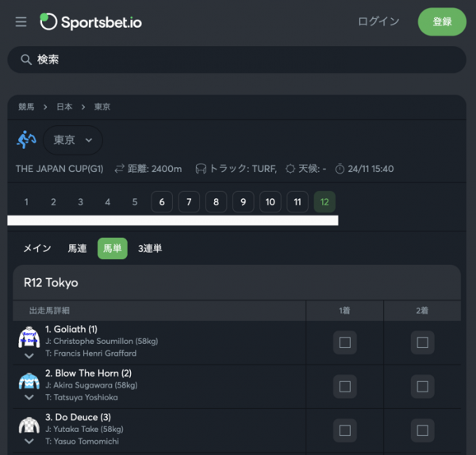476x455 pixels.
Task: Select race number 3
Action: (x=80, y=201)
